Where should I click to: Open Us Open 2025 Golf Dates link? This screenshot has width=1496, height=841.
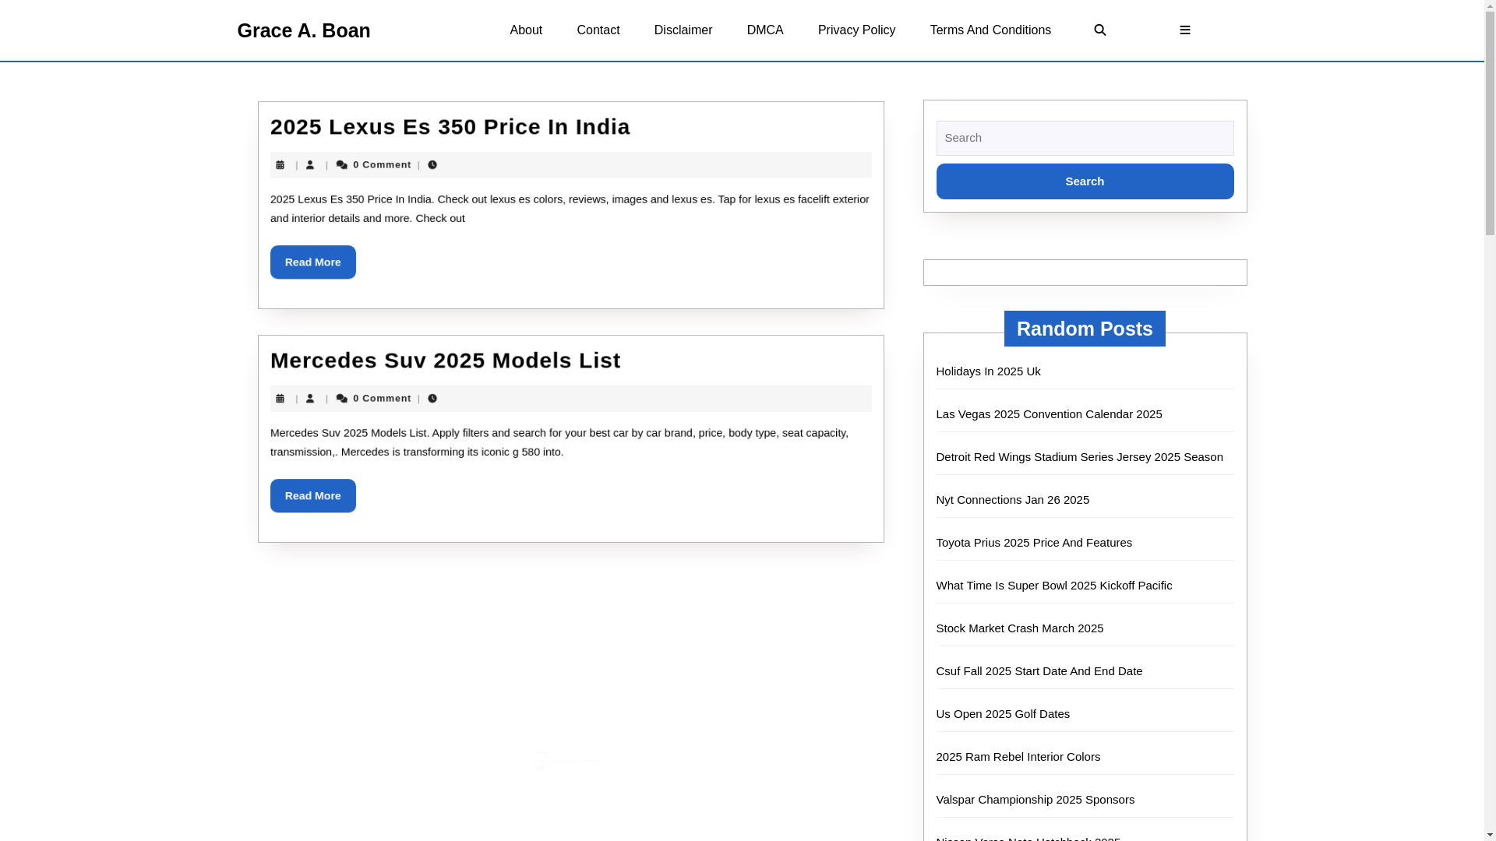click(x=1003, y=714)
